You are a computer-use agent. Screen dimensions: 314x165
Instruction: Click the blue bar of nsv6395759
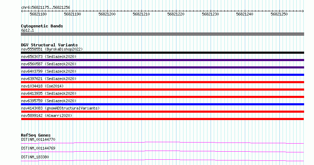162,104
